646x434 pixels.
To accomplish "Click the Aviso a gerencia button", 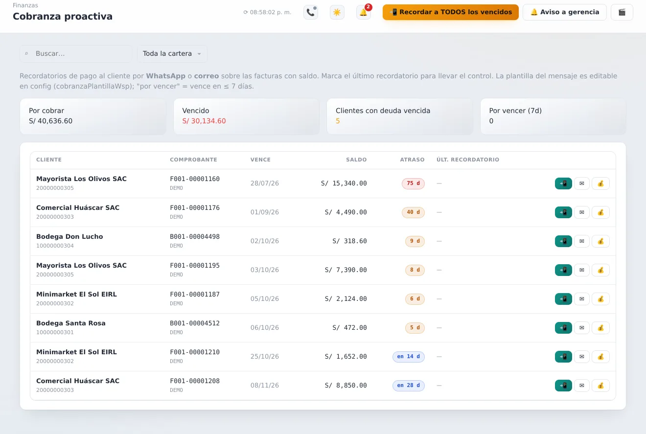I will pyautogui.click(x=565, y=12).
